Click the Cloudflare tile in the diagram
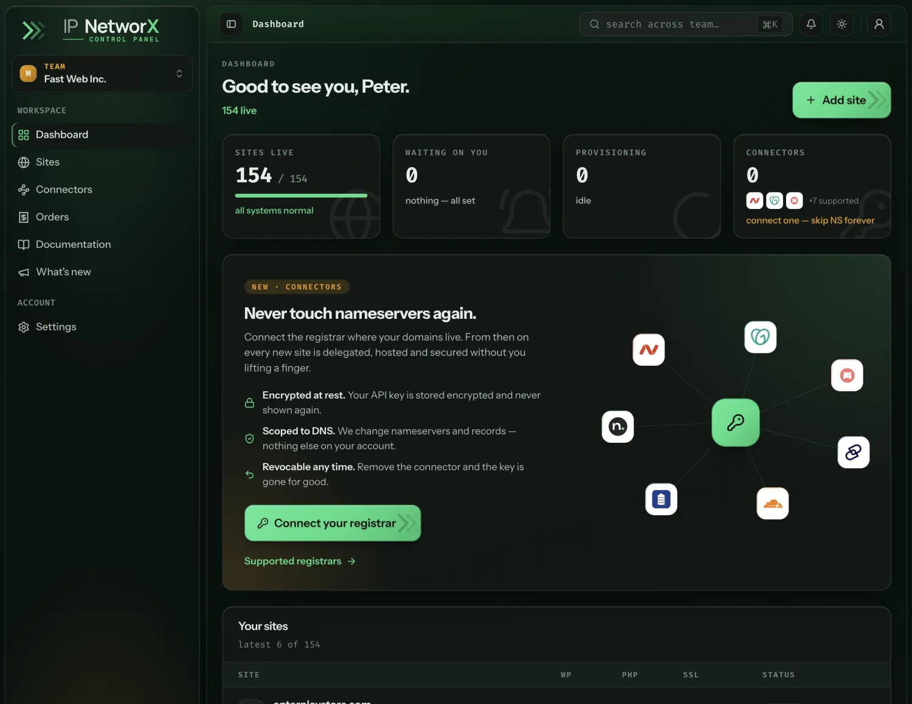 coord(773,504)
